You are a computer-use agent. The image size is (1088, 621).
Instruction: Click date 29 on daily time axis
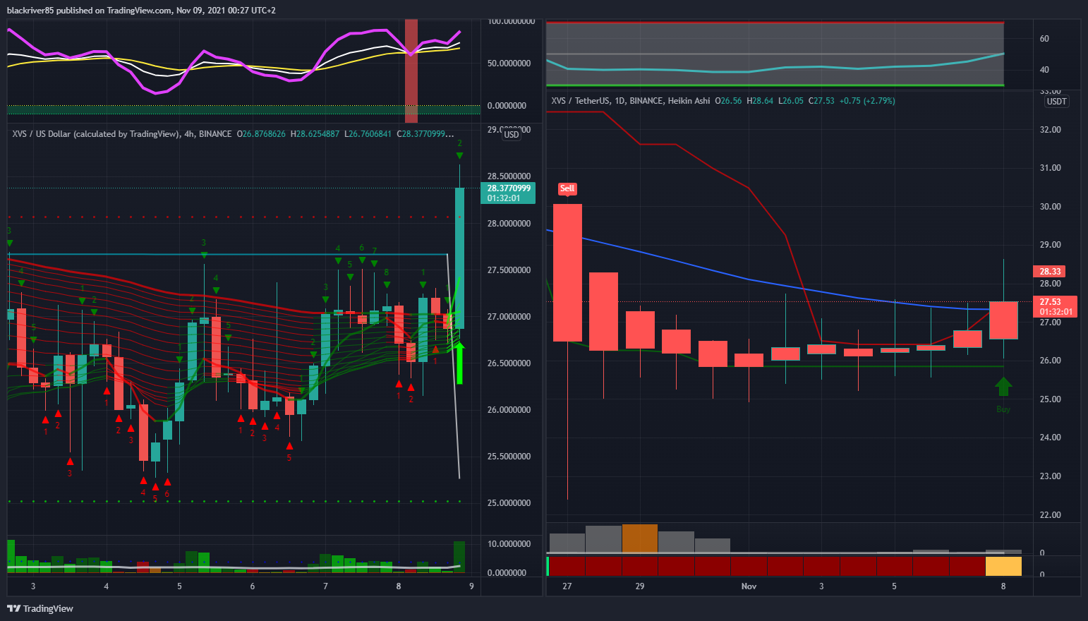coord(639,586)
